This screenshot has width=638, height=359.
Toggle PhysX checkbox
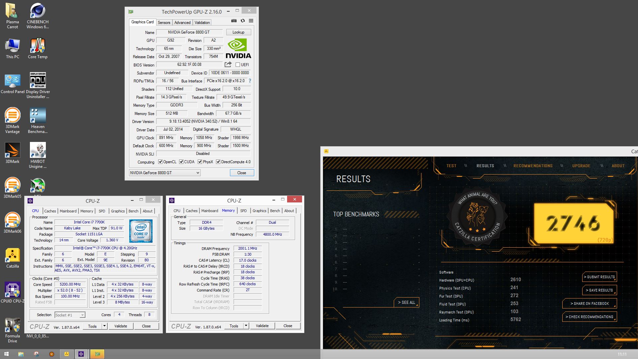coord(200,162)
